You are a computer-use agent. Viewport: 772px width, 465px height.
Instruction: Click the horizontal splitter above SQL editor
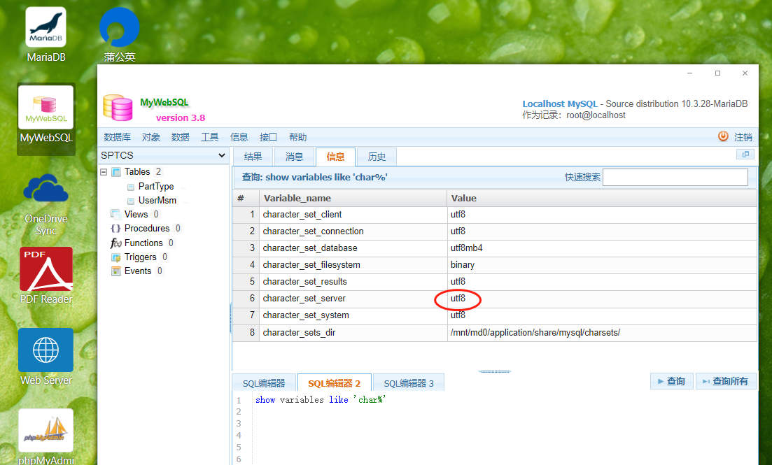click(x=494, y=371)
